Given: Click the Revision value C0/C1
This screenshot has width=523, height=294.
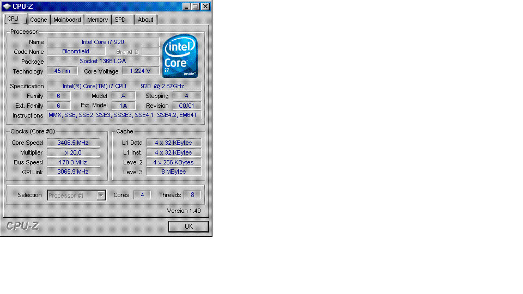Looking at the screenshot, I should pyautogui.click(x=187, y=106).
